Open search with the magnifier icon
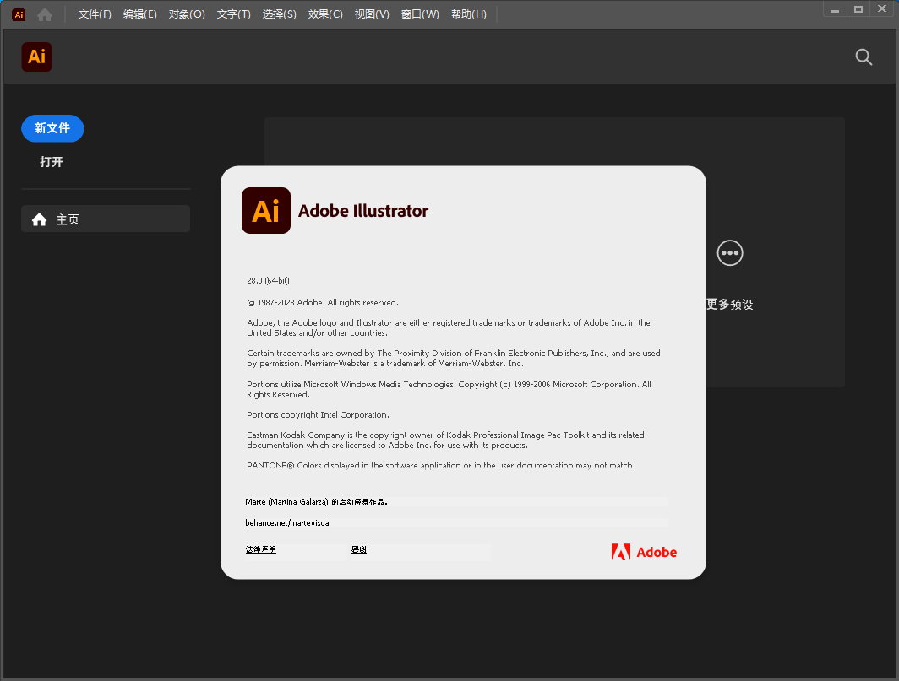 (864, 57)
